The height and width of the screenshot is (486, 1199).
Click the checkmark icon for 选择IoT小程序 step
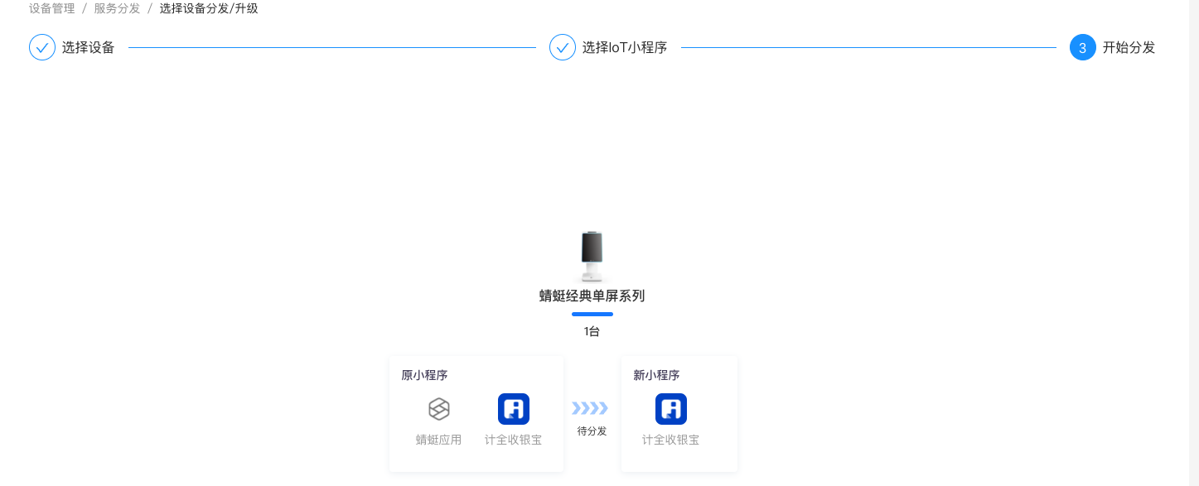tap(563, 47)
